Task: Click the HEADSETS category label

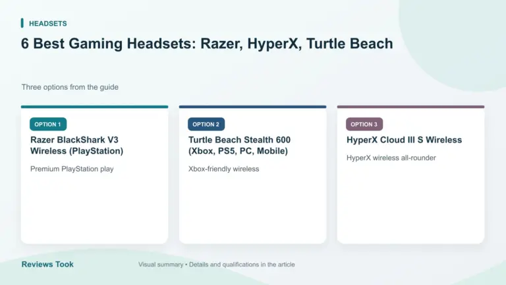Action: click(x=47, y=24)
